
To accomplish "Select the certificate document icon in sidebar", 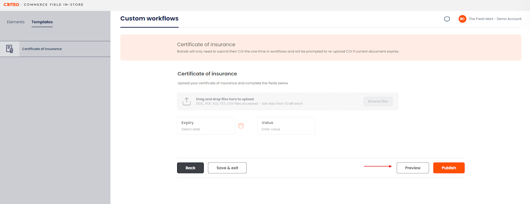I will click(x=10, y=49).
